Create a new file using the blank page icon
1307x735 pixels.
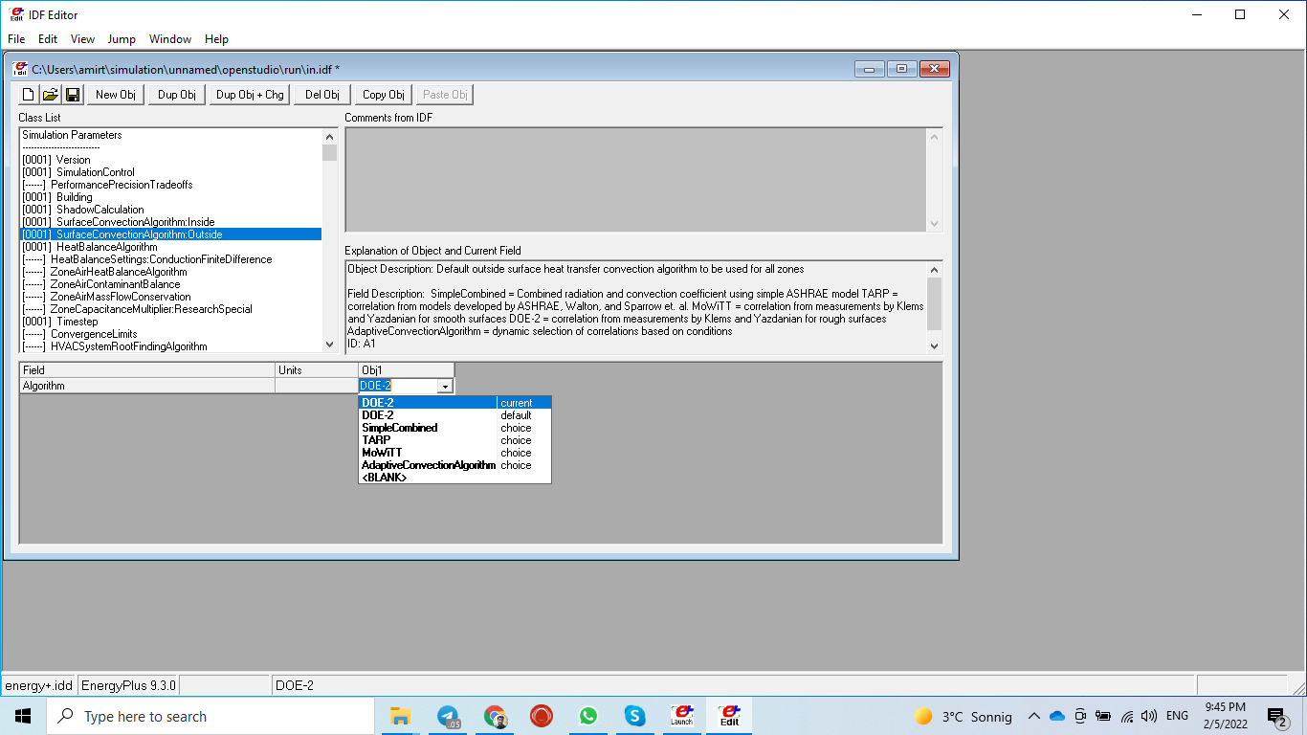tap(29, 95)
